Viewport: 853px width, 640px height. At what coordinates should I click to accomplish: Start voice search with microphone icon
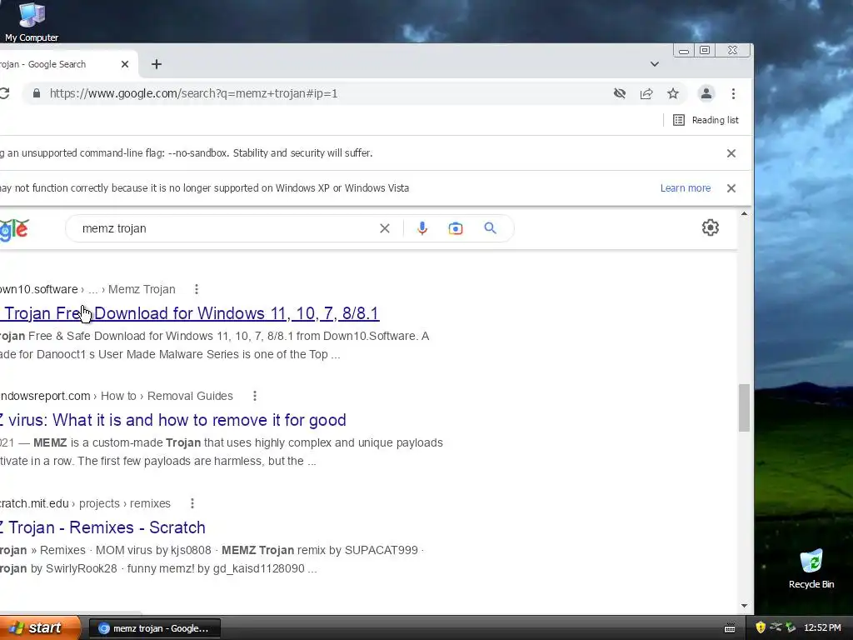click(422, 228)
